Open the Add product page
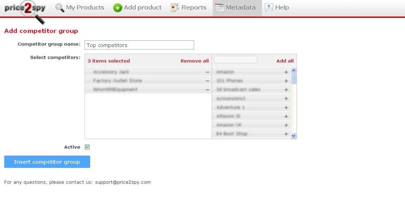The height and width of the screenshot is (222, 405). pyautogui.click(x=137, y=8)
